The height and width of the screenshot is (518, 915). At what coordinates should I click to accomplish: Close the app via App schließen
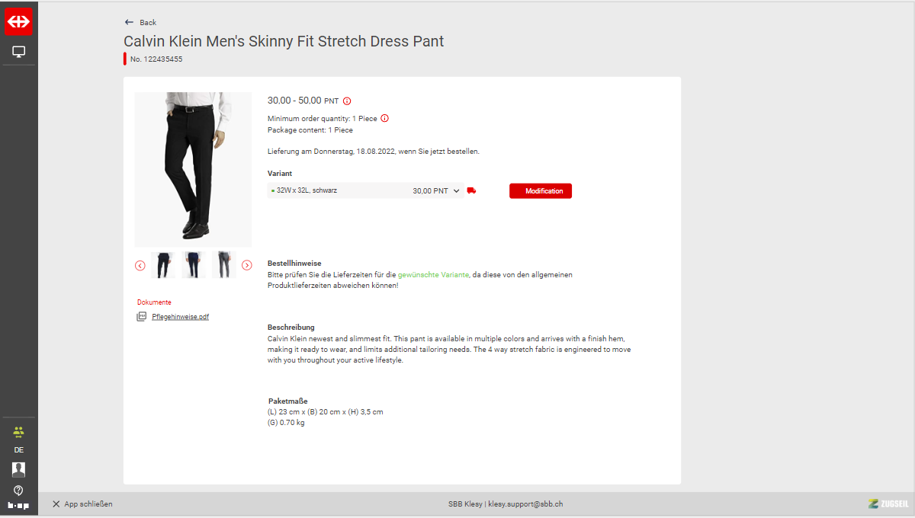(x=82, y=504)
